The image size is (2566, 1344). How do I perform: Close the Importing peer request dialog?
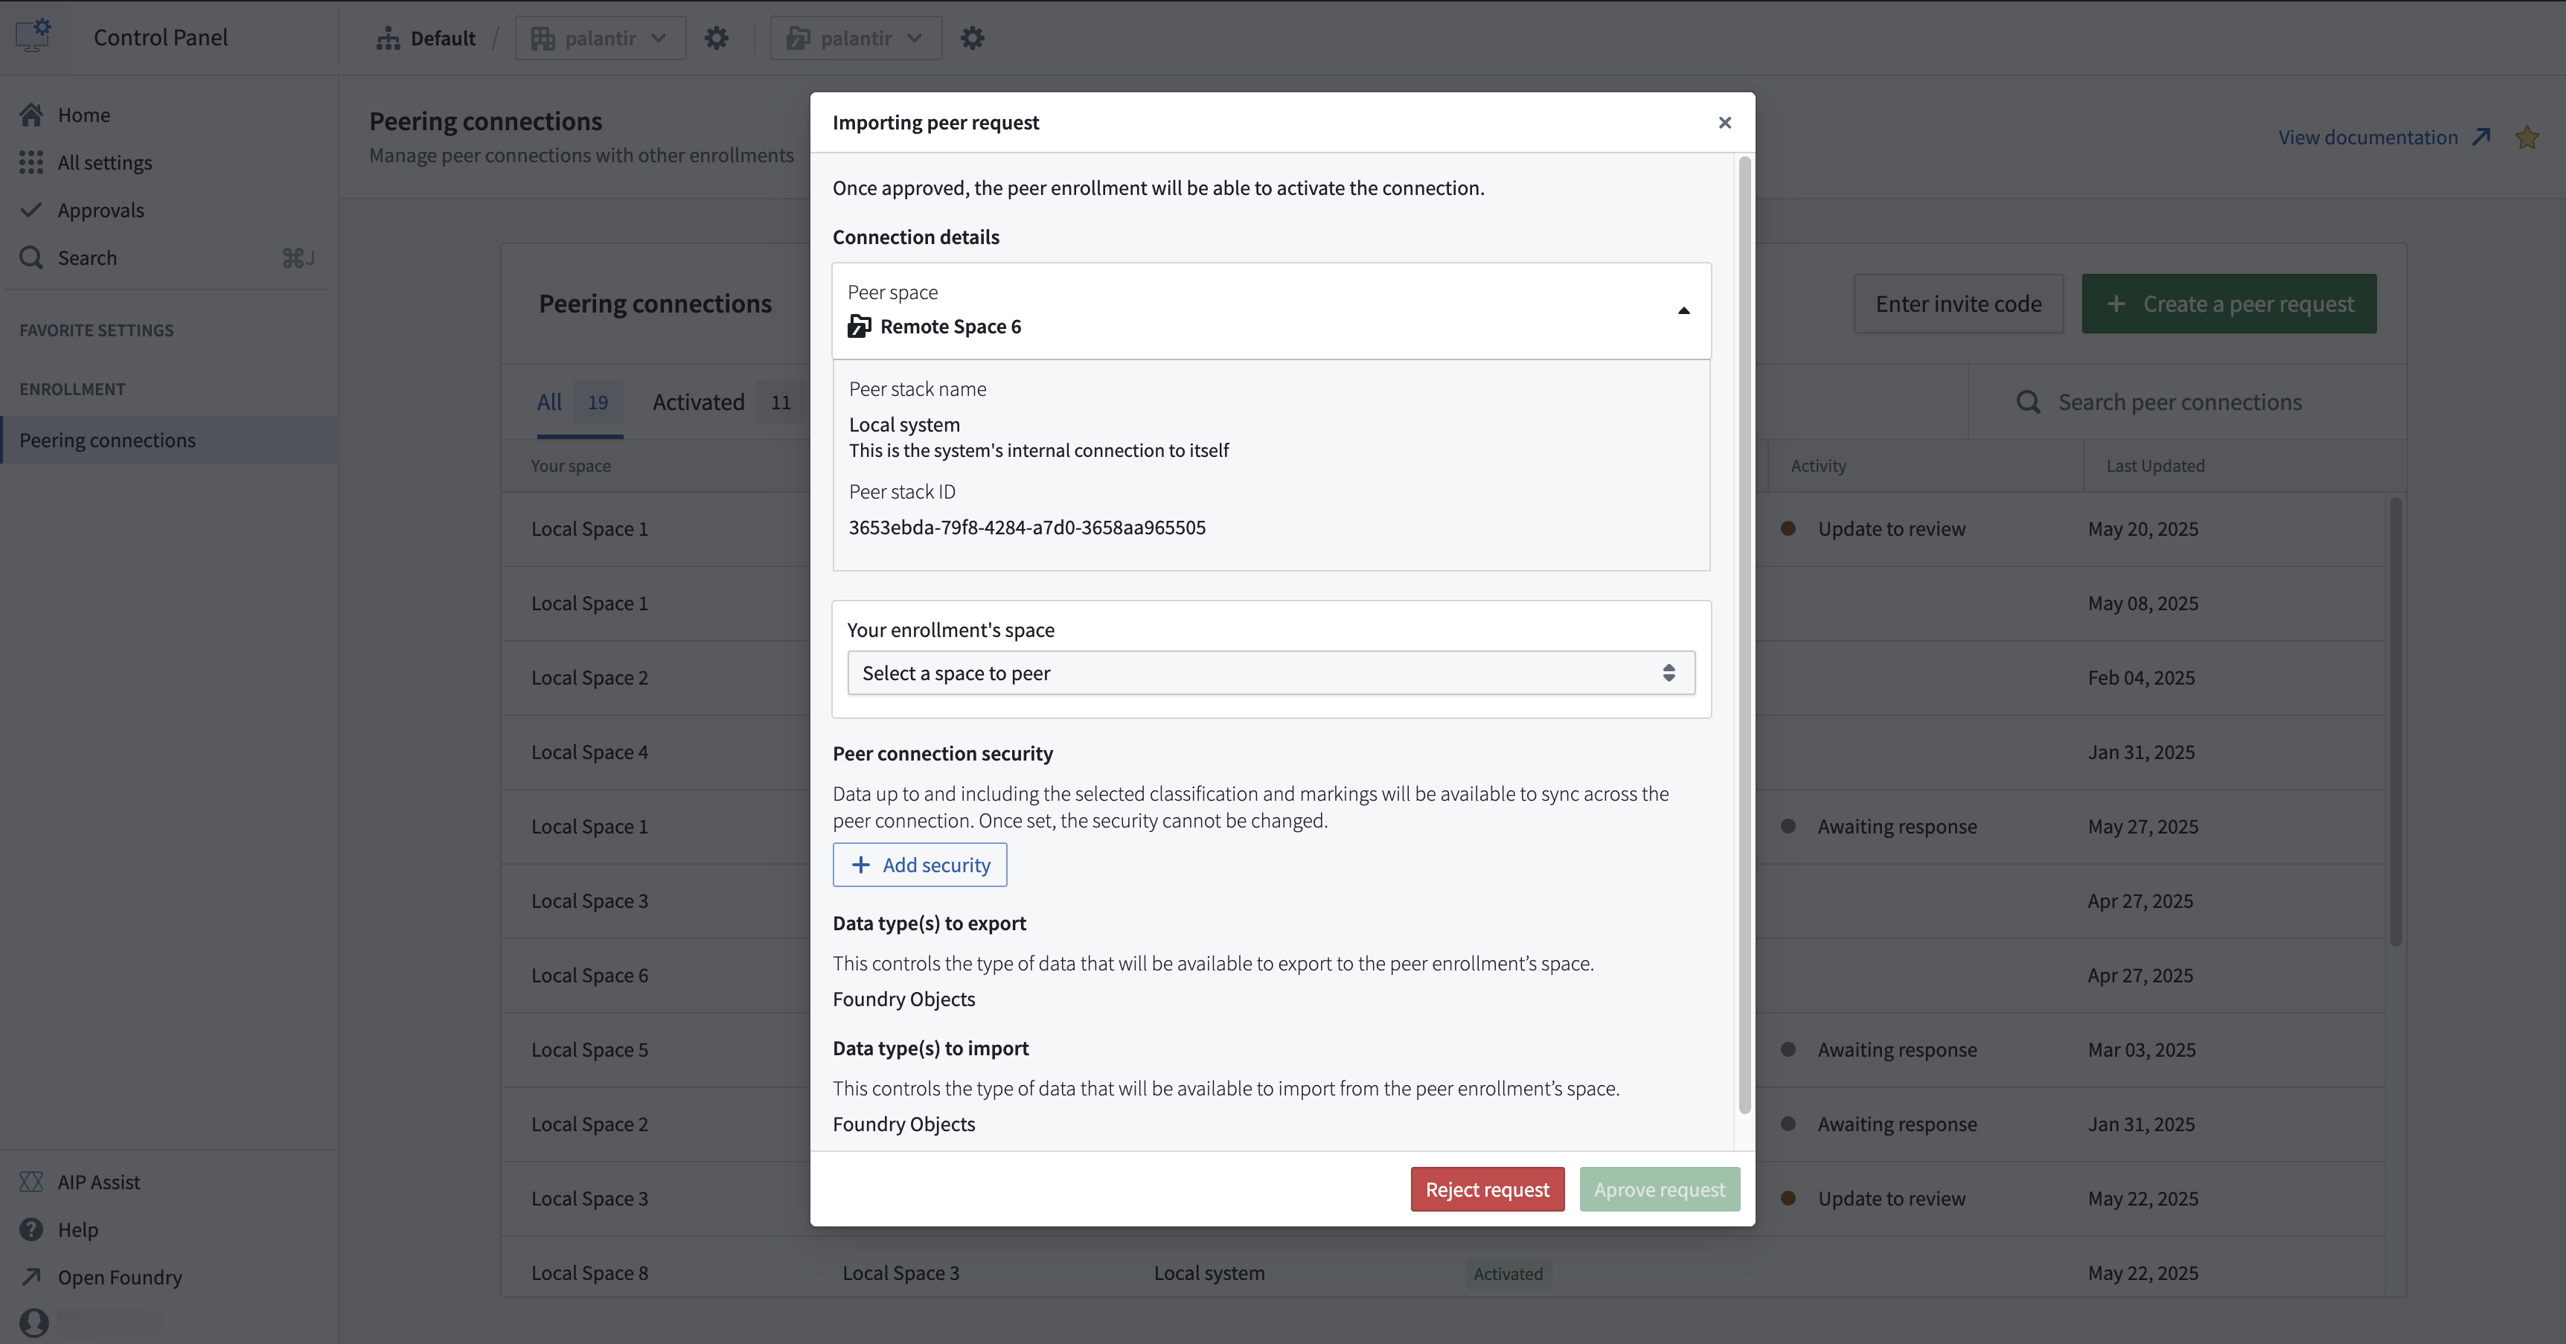(1724, 123)
